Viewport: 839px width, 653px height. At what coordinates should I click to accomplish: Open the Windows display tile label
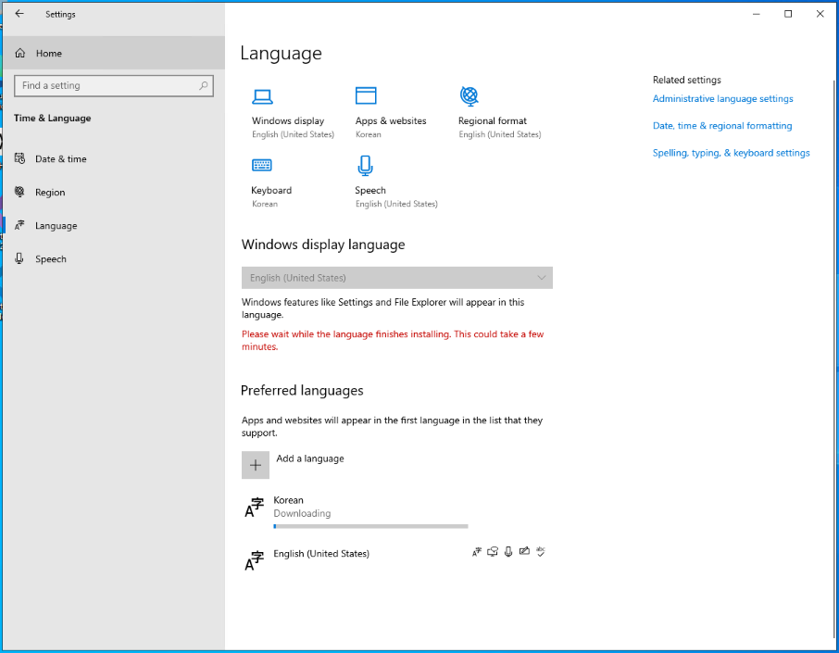coord(288,121)
